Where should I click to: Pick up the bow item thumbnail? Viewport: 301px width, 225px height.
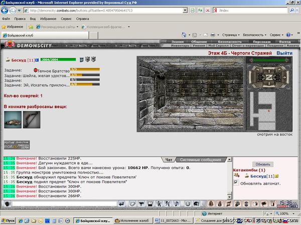[x=32, y=119]
